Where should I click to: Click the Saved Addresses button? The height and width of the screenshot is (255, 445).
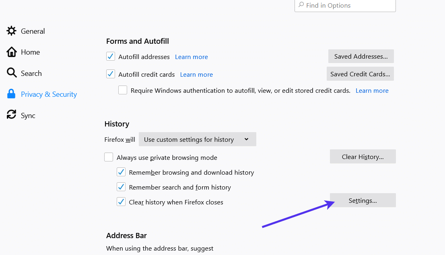coord(361,56)
